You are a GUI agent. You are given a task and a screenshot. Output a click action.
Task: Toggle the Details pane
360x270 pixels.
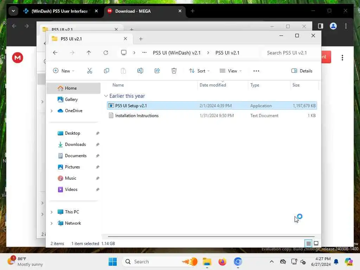[x=302, y=71]
